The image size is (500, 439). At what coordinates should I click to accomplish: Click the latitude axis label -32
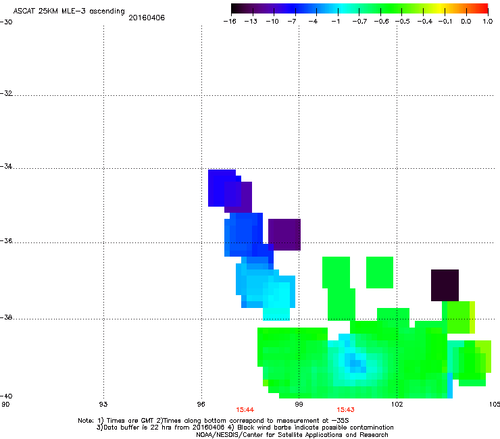coord(6,93)
